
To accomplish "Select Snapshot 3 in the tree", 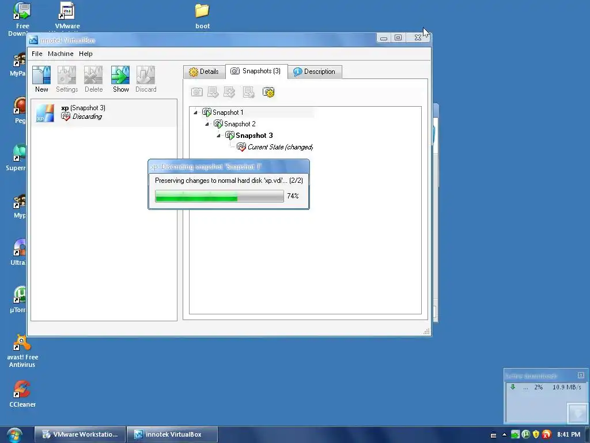I will pos(254,136).
